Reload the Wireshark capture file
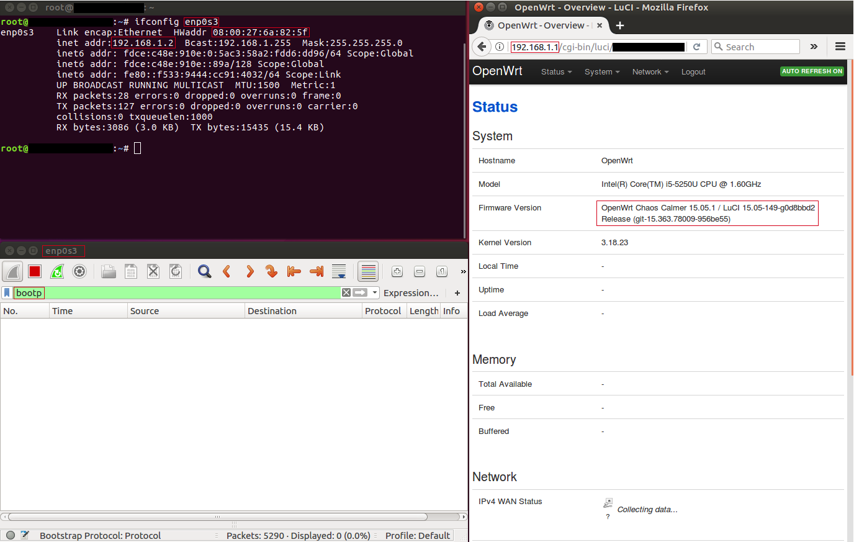The width and height of the screenshot is (854, 542). [x=176, y=271]
